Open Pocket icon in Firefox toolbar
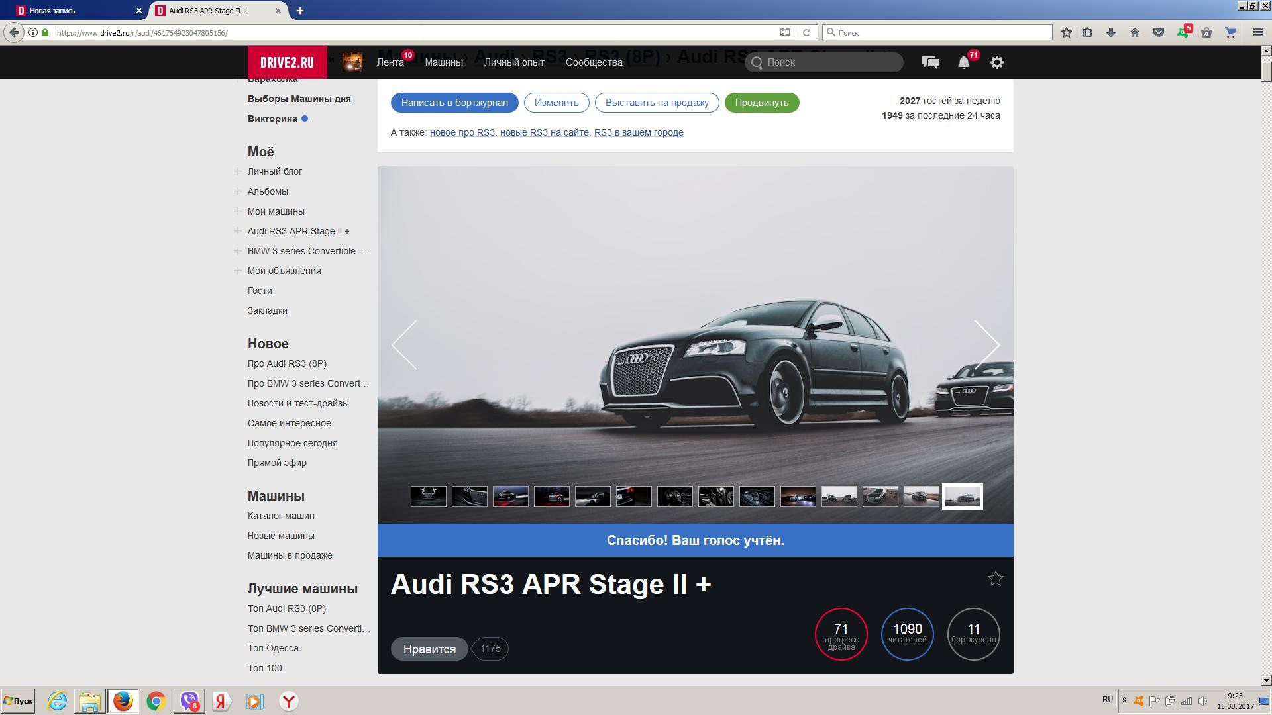The width and height of the screenshot is (1272, 715). tap(1159, 32)
